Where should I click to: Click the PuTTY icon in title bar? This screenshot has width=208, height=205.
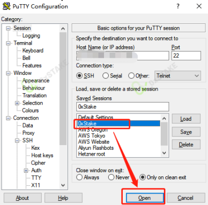click(6, 6)
